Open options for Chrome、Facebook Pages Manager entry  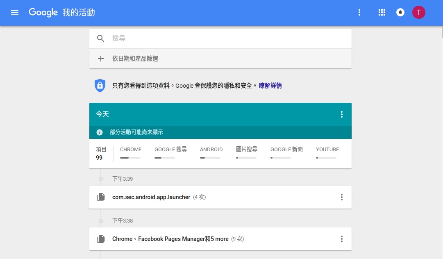pos(342,239)
